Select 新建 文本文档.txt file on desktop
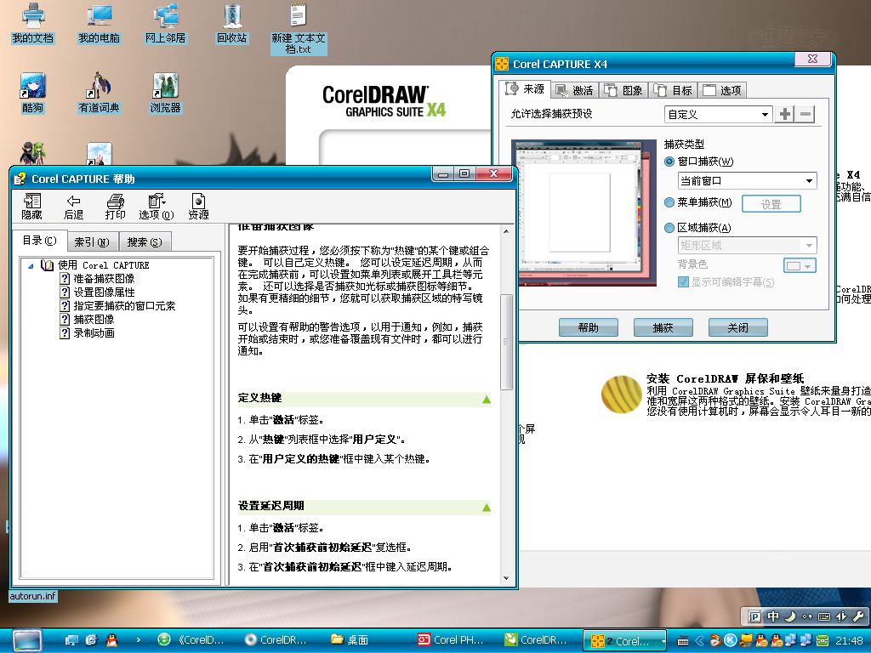This screenshot has width=871, height=653. pos(299,29)
